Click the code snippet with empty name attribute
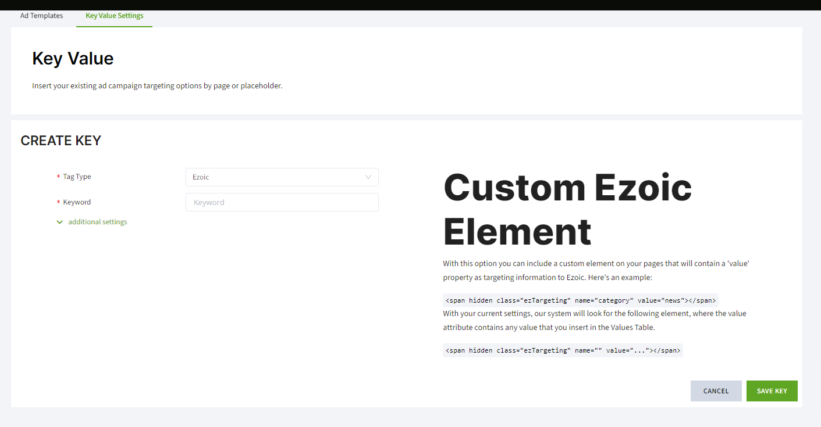The width and height of the screenshot is (821, 427). pyautogui.click(x=562, y=350)
